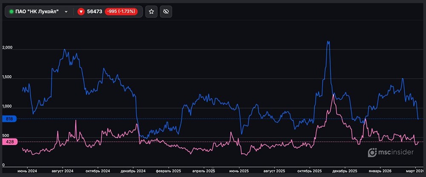Select январь 2026 on the time axis
Viewport: 426px width, 177px height.
click(x=379, y=171)
